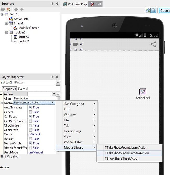170x175 pixels.
Task: Switch to the Unit1 tab
Action: click(x=95, y=4)
